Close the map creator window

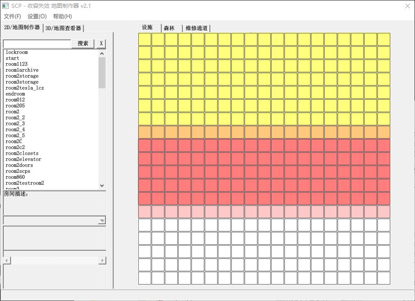coord(408,6)
